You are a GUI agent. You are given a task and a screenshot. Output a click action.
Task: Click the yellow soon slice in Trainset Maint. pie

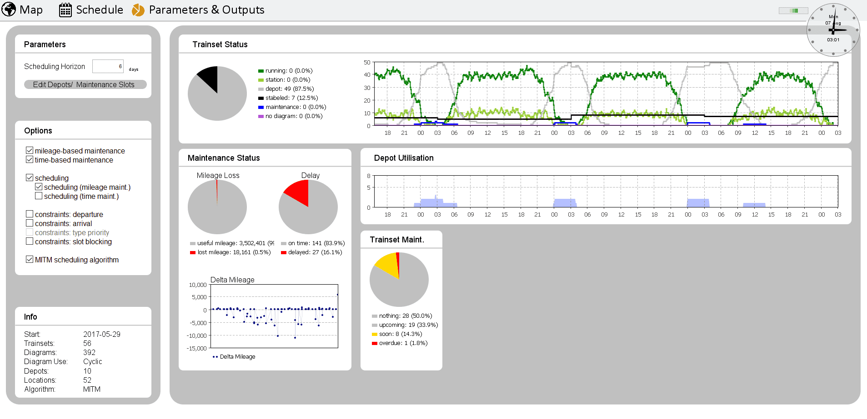pos(388,265)
